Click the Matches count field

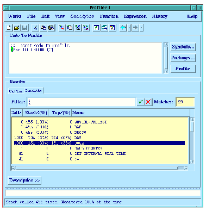coord(185,102)
